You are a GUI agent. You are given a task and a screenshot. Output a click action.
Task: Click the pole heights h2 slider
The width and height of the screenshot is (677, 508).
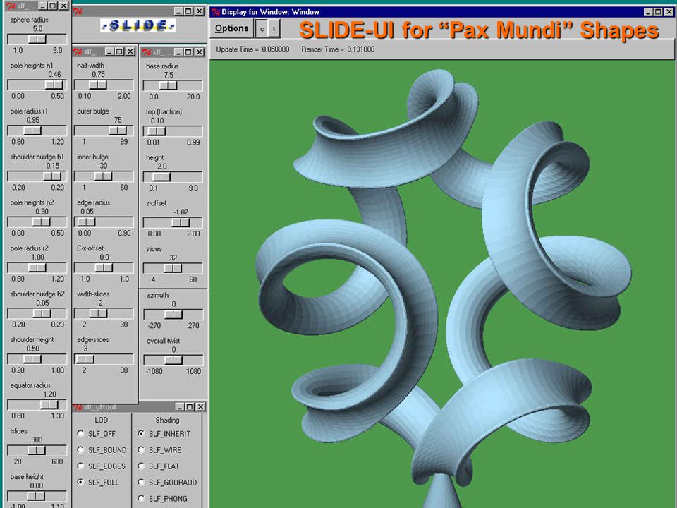(37, 222)
